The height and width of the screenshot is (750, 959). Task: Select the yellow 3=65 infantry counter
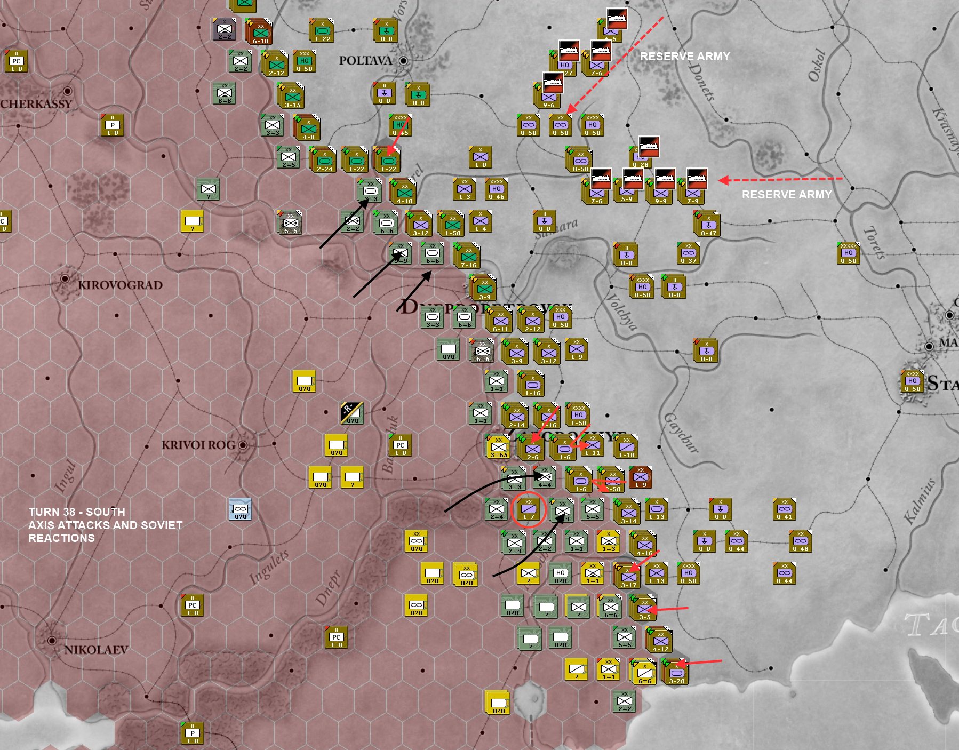click(498, 447)
